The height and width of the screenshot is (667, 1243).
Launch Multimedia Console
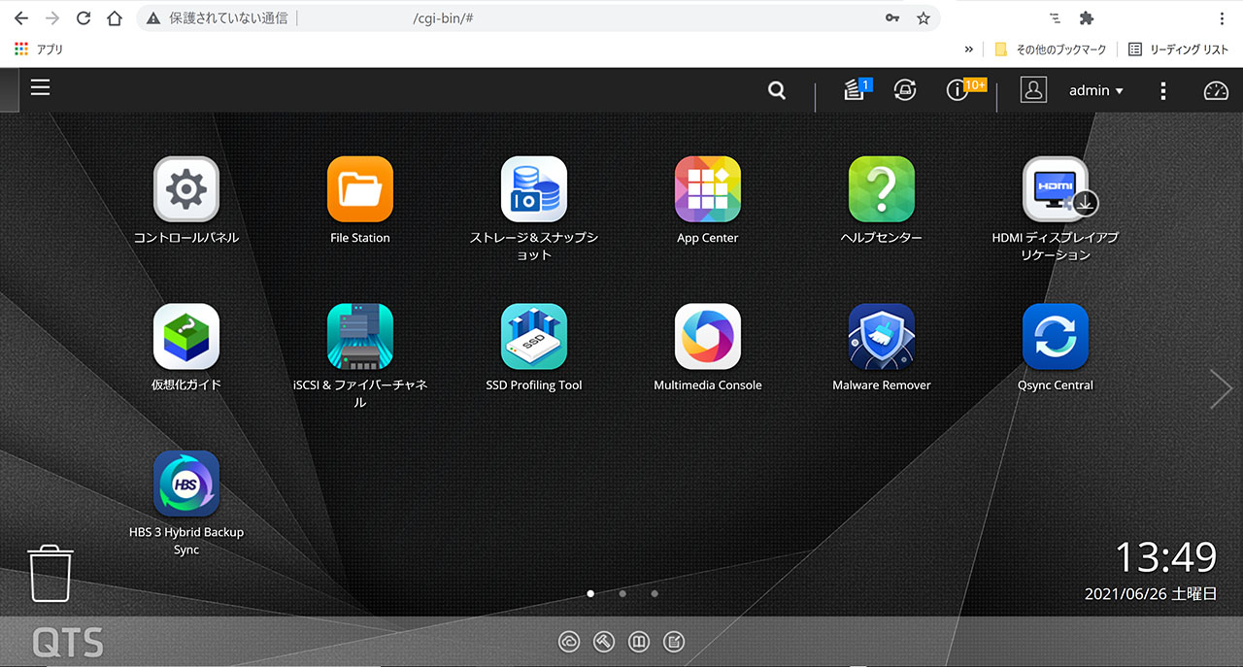click(x=707, y=337)
